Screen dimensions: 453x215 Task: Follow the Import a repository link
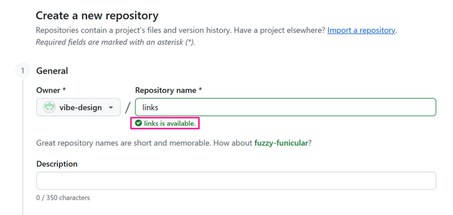click(361, 30)
